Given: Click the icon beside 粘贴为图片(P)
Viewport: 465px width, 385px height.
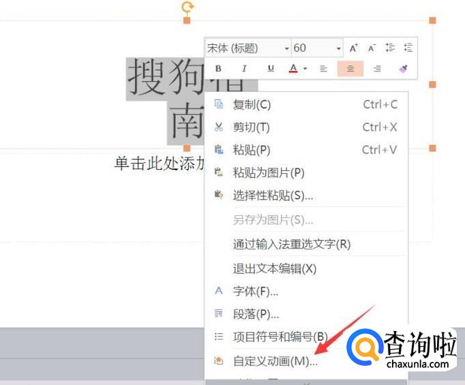Looking at the screenshot, I should coord(219,172).
